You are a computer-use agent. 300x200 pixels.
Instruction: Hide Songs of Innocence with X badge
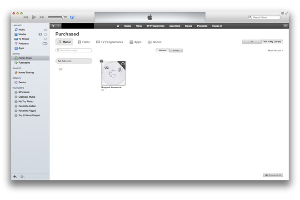(x=101, y=61)
